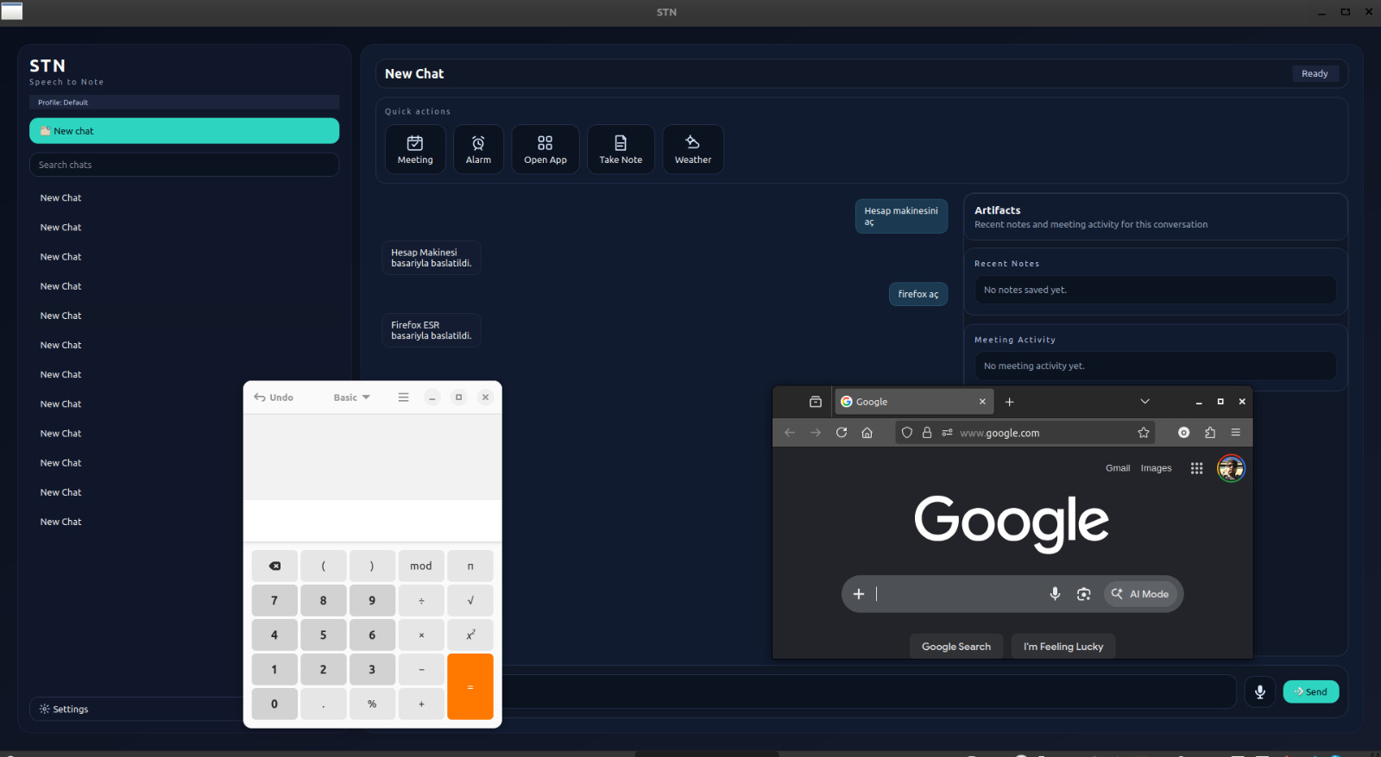This screenshot has width=1381, height=757.
Task: Click the plus icon in Google search box
Action: click(x=859, y=594)
